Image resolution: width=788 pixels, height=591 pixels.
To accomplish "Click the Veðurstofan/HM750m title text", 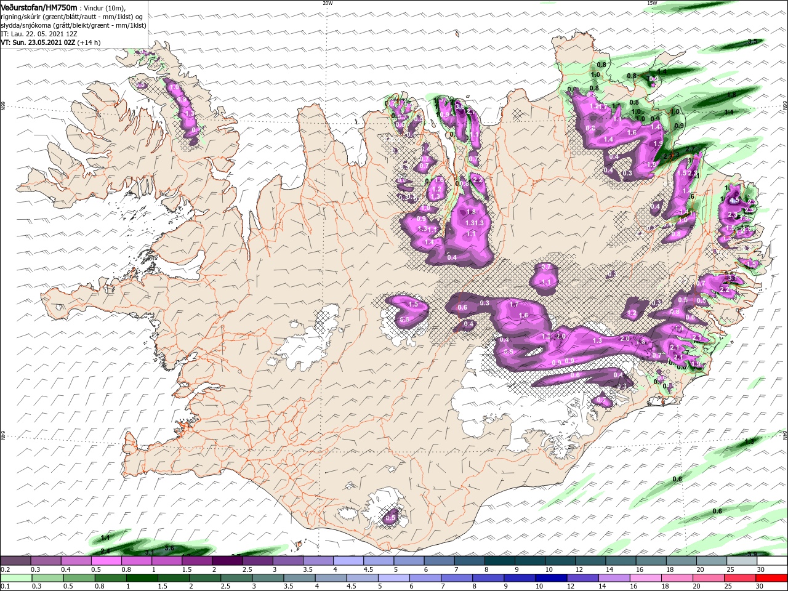I will pos(39,7).
